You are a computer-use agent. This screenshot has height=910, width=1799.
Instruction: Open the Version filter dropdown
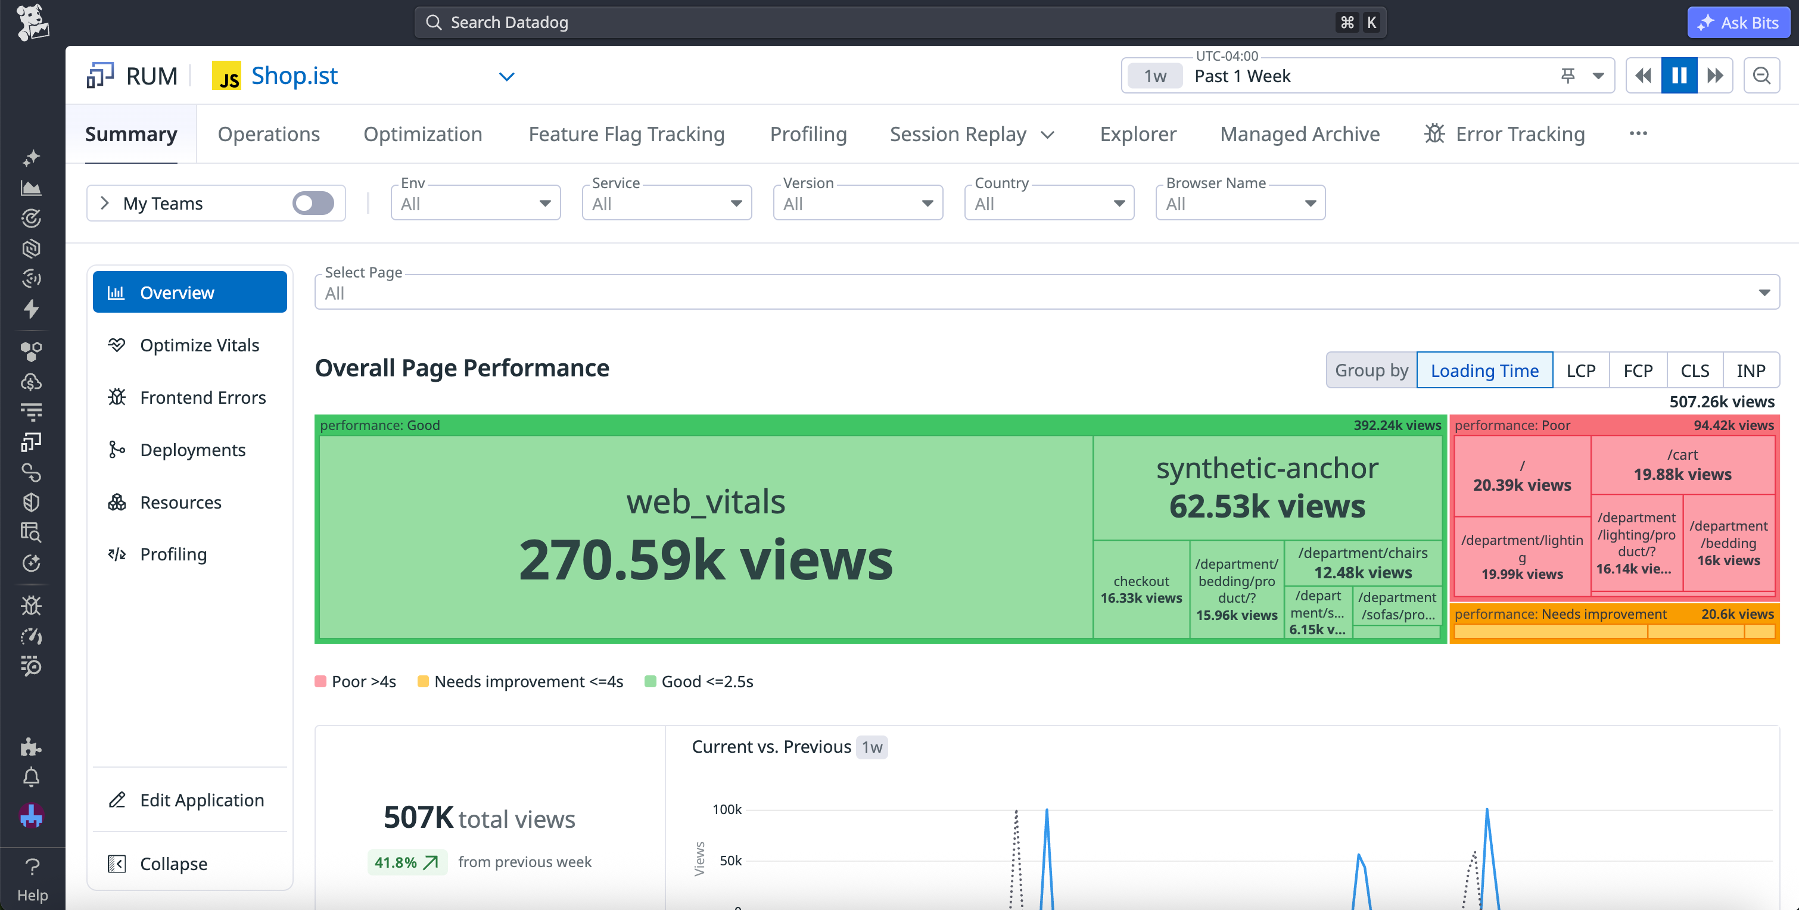(x=858, y=203)
